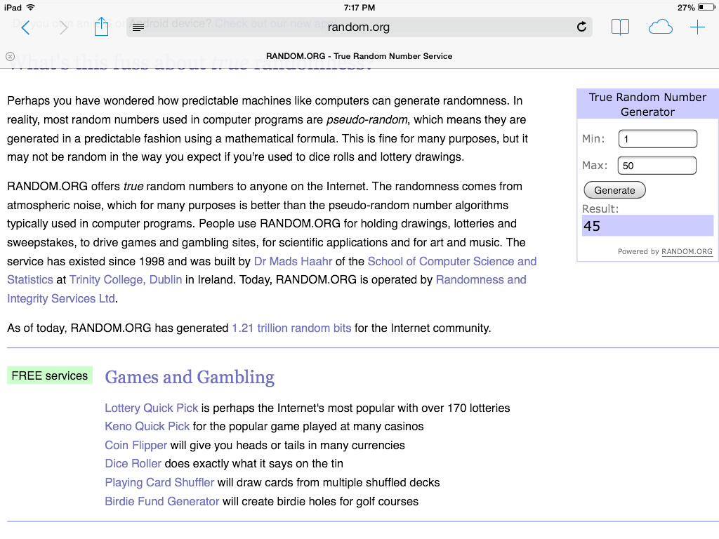
Task: Open the Dice Roller link
Action: 133,463
